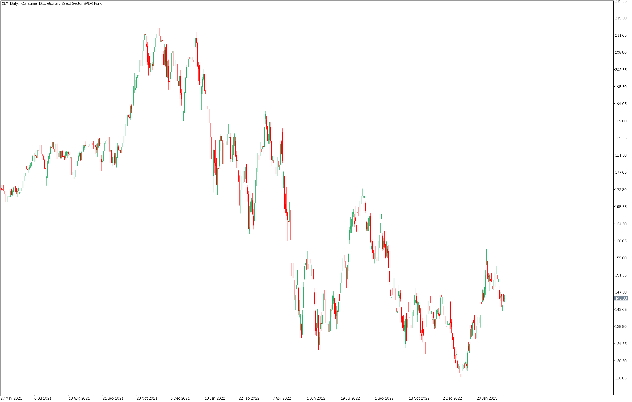Click the 1 Jun 2022 date label
Viewport: 632px width, 402px height.
316,398
